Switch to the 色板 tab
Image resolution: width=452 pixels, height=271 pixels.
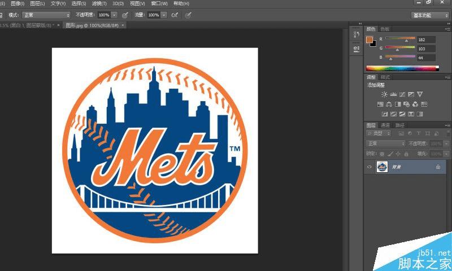[x=385, y=29]
